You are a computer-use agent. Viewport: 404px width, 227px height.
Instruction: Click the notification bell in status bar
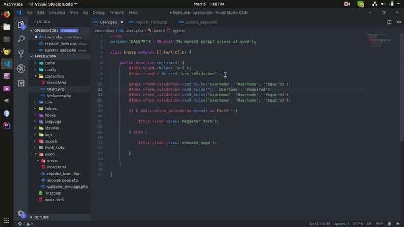pos(398,224)
